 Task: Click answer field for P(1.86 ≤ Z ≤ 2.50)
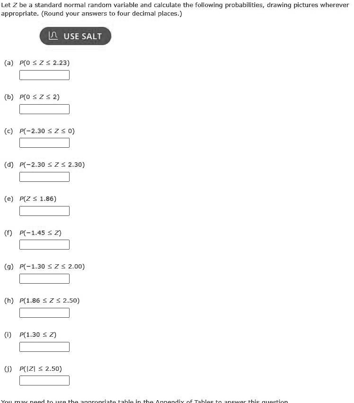[44, 313]
